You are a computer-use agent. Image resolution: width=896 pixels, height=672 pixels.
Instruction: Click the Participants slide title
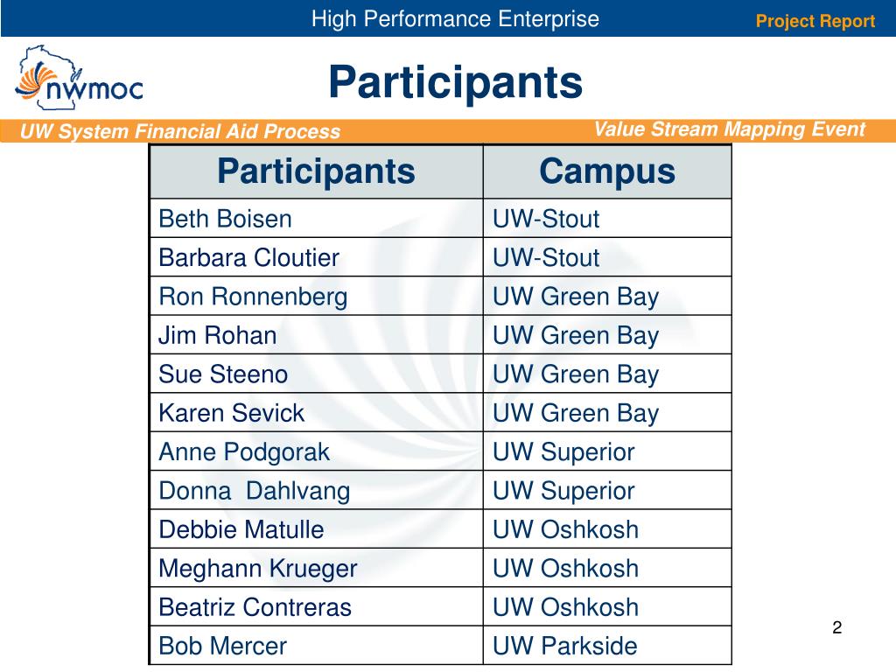click(455, 82)
